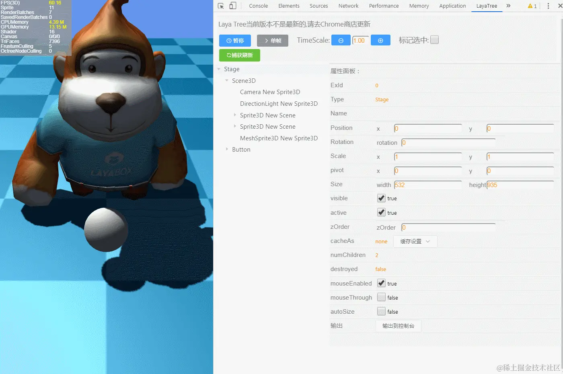Click the Position x input field

(428, 128)
